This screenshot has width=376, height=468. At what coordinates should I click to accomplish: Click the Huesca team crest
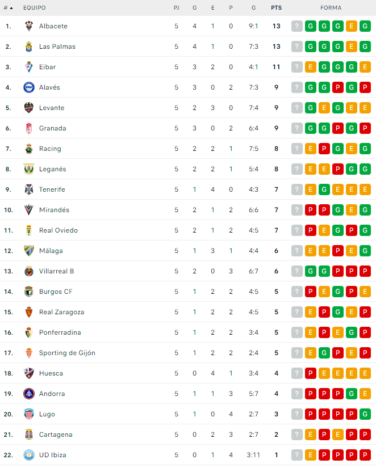[x=29, y=373]
